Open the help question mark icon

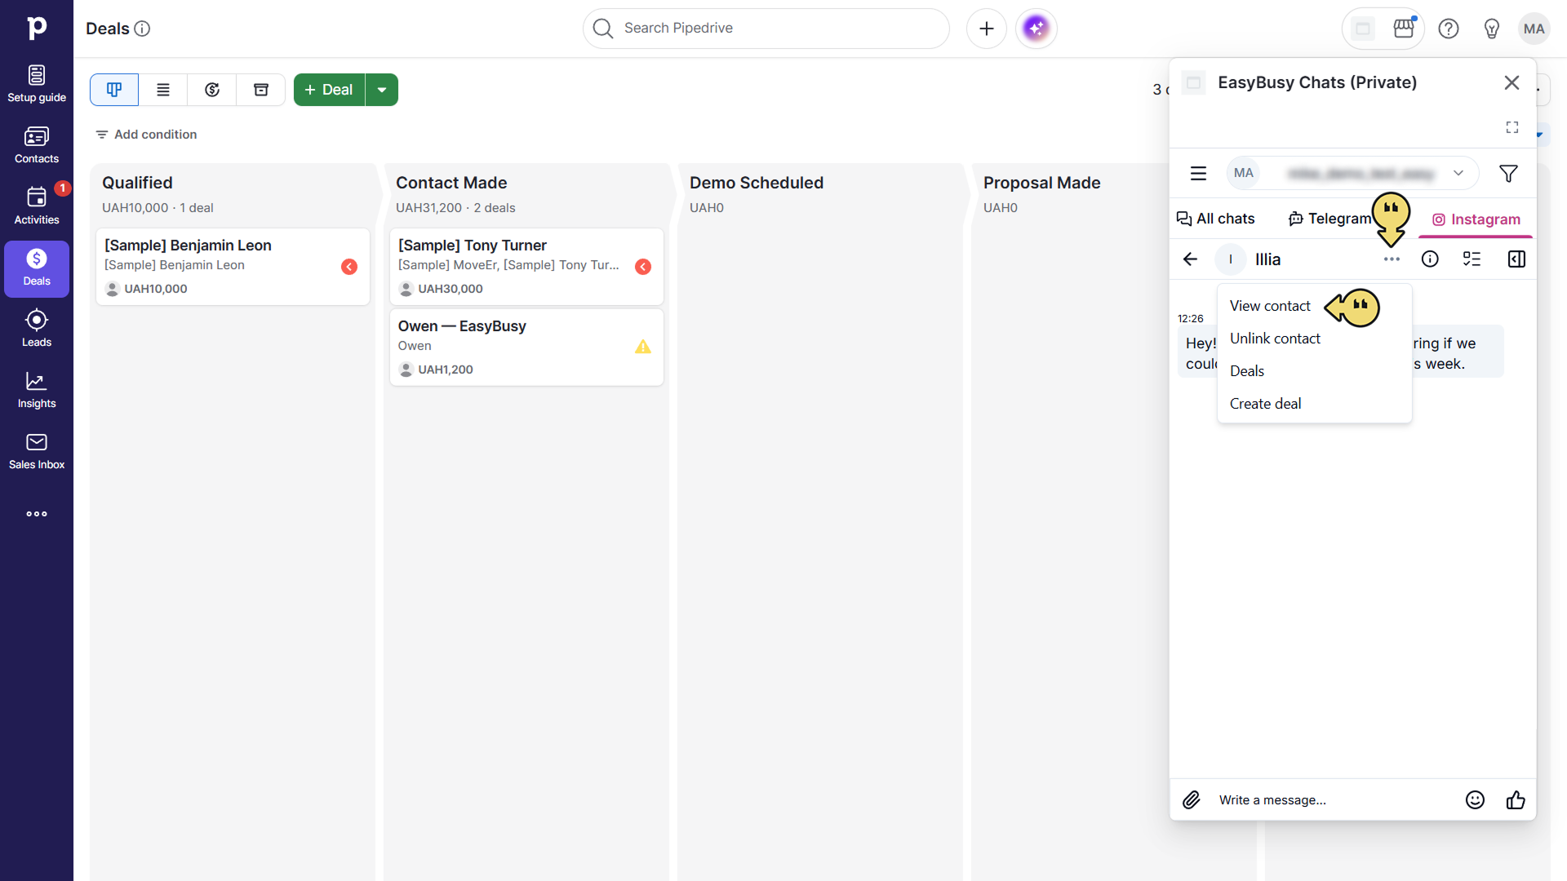[1449, 29]
